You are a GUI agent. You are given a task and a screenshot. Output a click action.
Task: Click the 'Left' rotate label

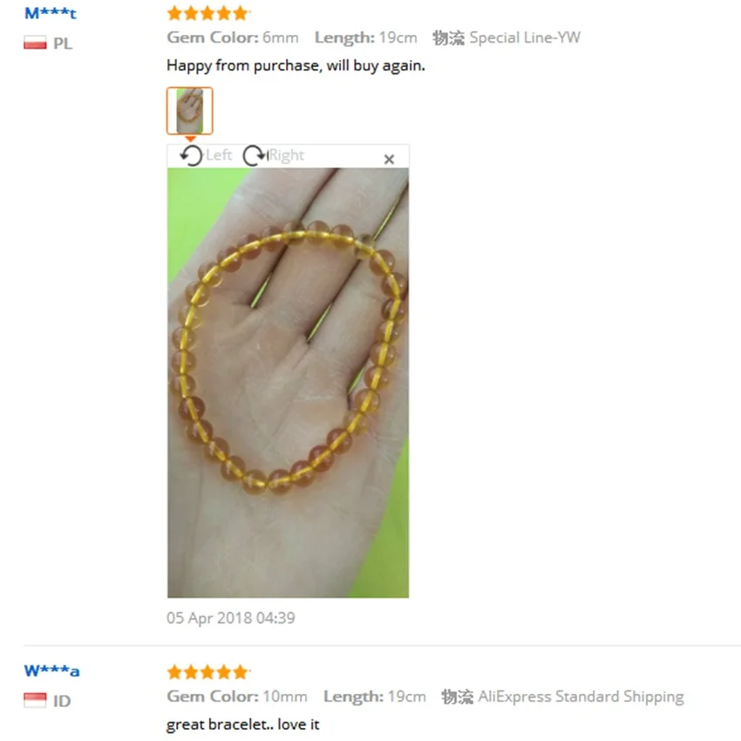[x=219, y=155]
